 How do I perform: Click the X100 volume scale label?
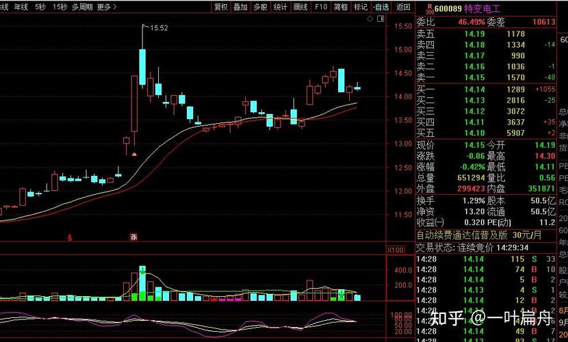point(396,250)
